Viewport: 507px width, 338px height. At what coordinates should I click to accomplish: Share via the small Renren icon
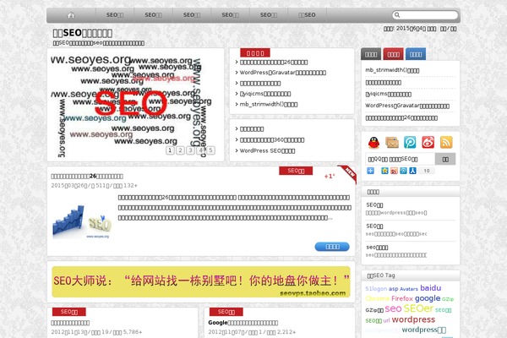412,171
